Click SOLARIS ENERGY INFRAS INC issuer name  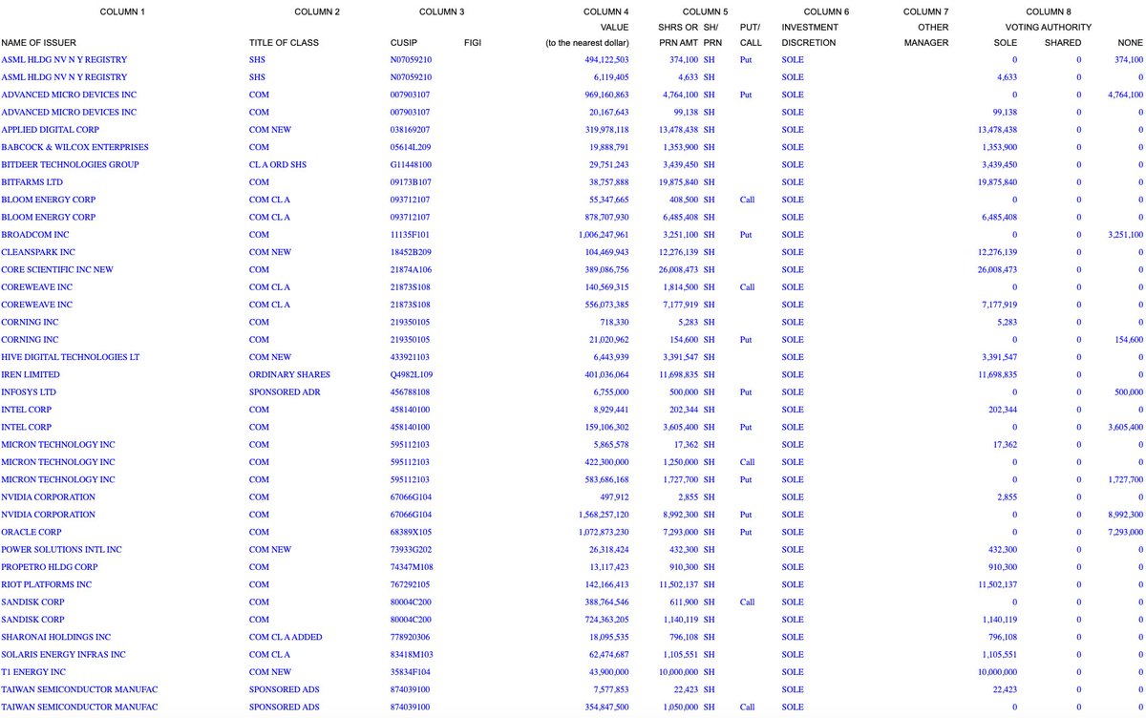pos(63,654)
